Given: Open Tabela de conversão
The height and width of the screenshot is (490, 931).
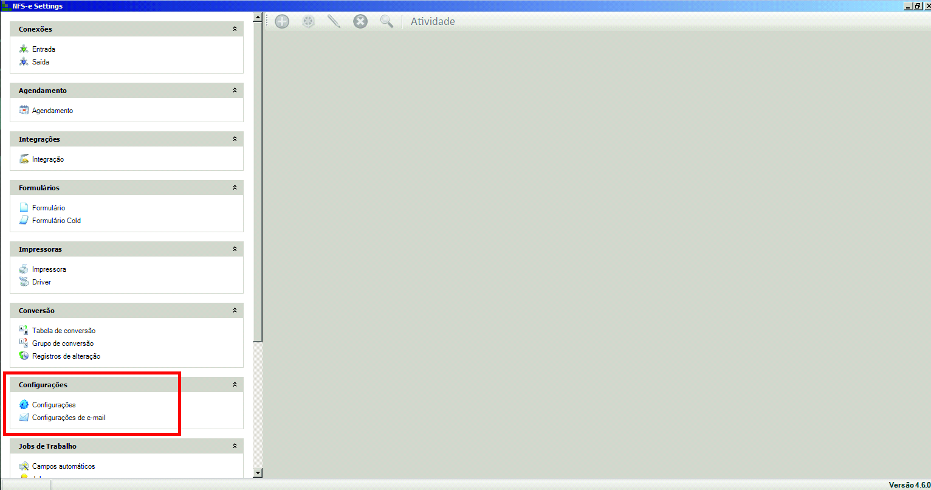Looking at the screenshot, I should pos(64,331).
